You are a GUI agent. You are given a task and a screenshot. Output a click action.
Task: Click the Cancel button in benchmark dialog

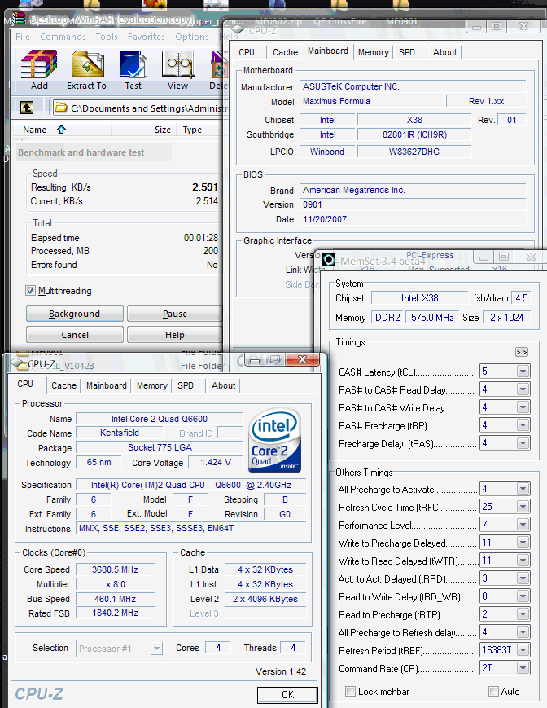coord(74,335)
